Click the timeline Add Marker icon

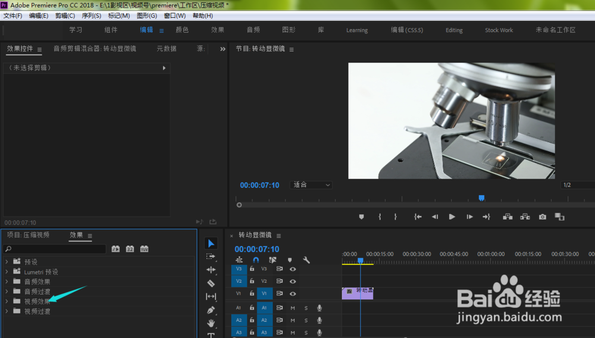[290, 260]
